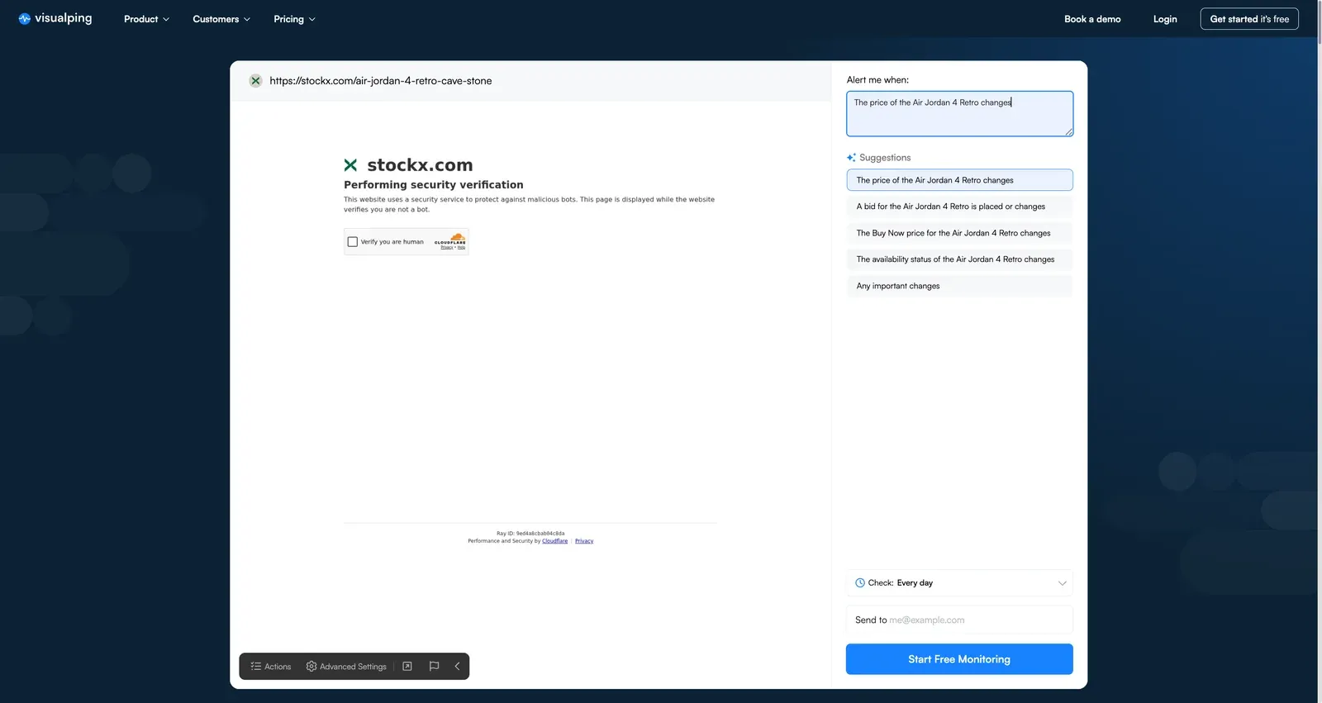Open Advanced Settings with the gear icon
This screenshot has height=703, width=1322.
(x=346, y=667)
